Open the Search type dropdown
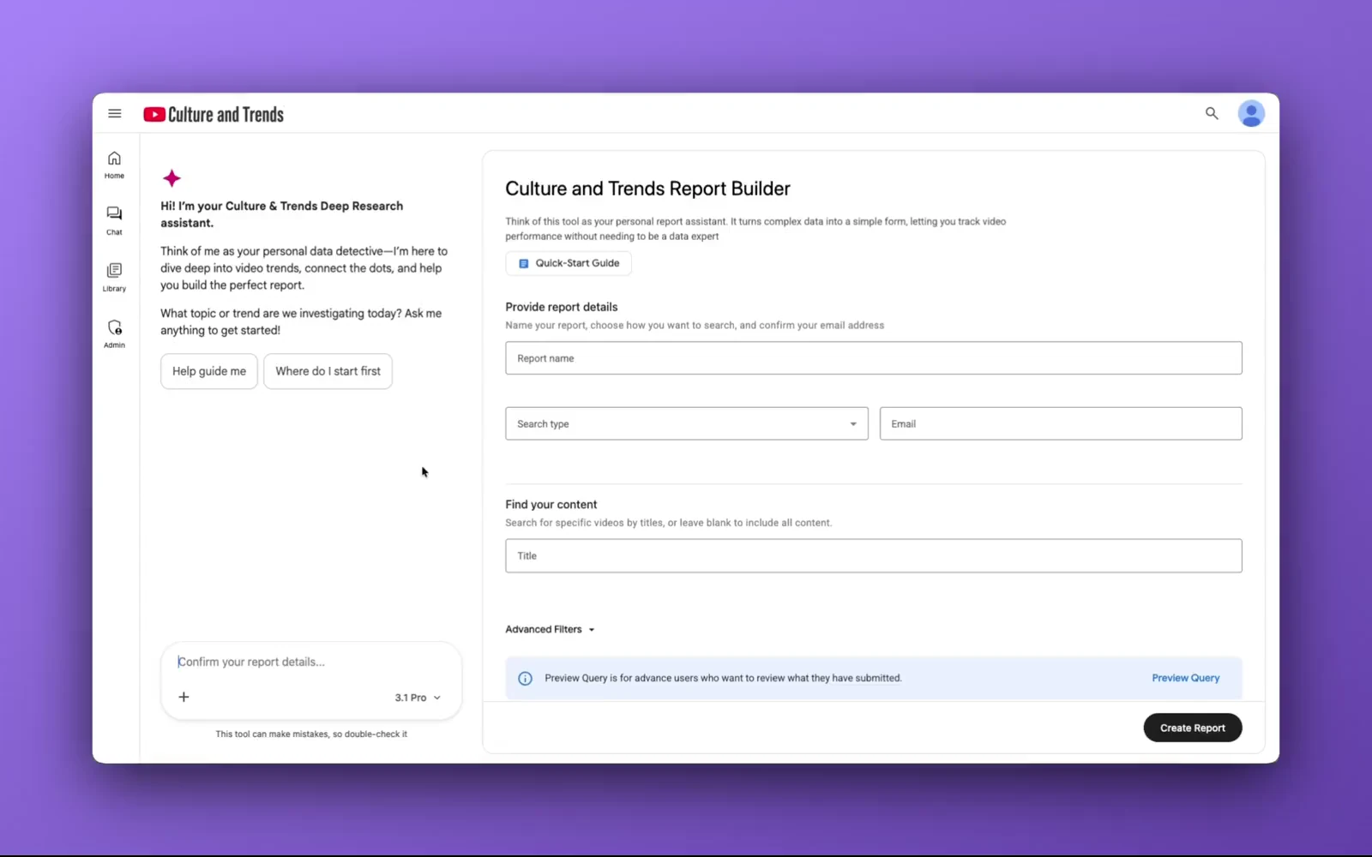 (687, 423)
